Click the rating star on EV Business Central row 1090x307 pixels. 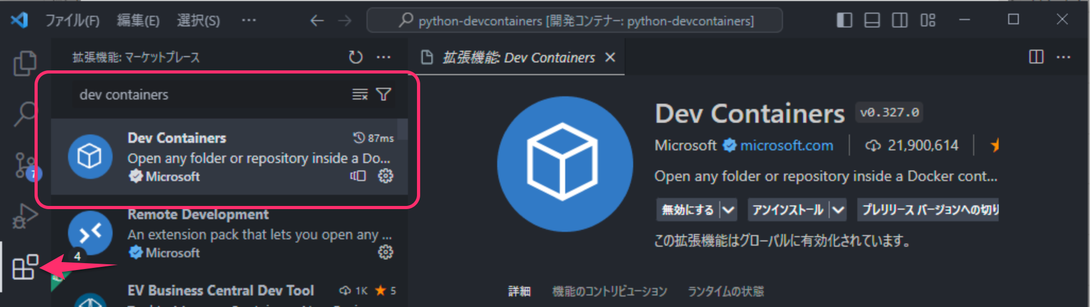380,291
